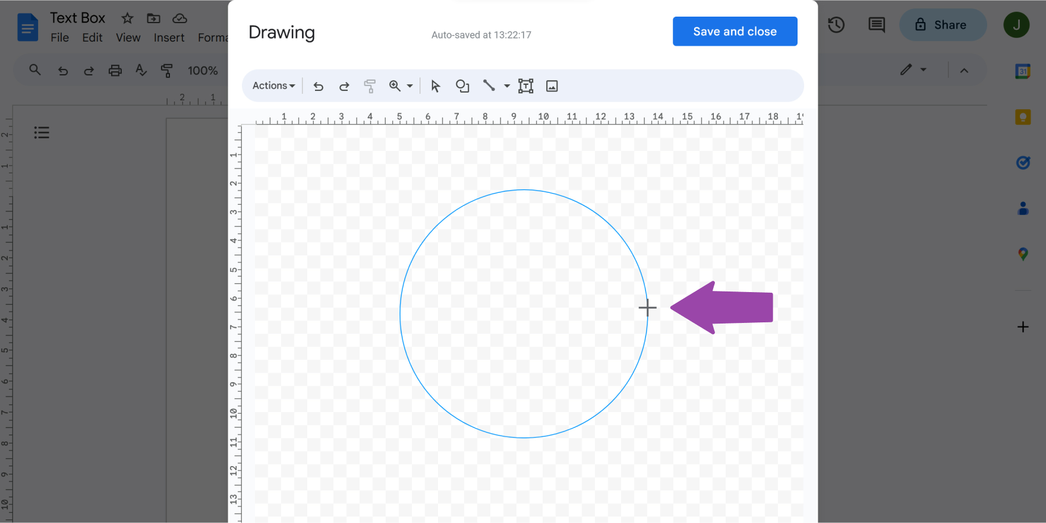1046x523 pixels.
Task: Expand the line type dropdown arrow
Action: pos(507,86)
